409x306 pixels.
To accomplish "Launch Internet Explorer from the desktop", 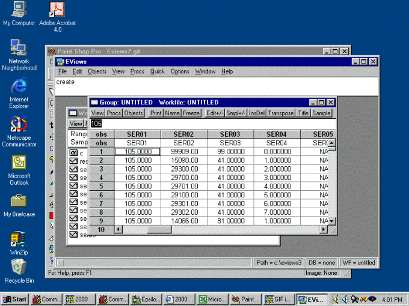I will pyautogui.click(x=19, y=86).
